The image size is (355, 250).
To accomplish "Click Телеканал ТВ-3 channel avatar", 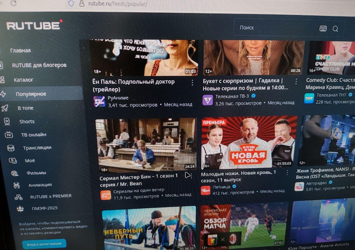I will [207, 100].
